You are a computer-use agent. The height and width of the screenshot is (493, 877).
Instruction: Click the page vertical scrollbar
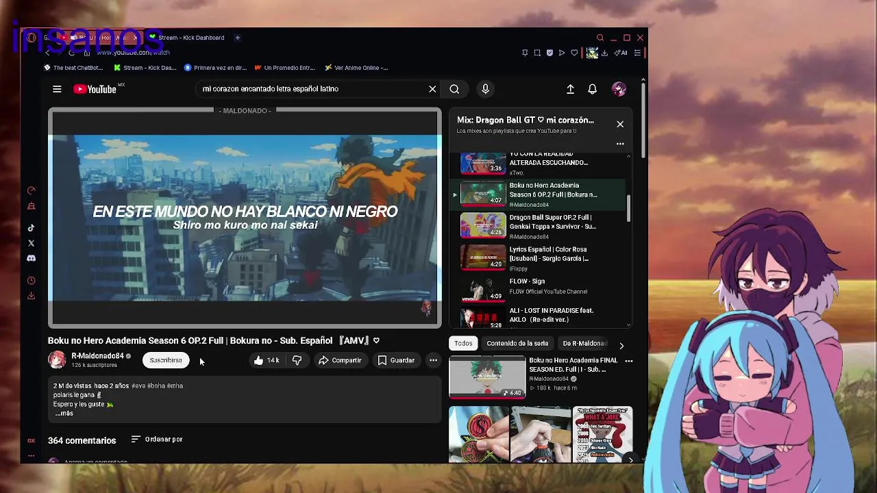tap(643, 120)
